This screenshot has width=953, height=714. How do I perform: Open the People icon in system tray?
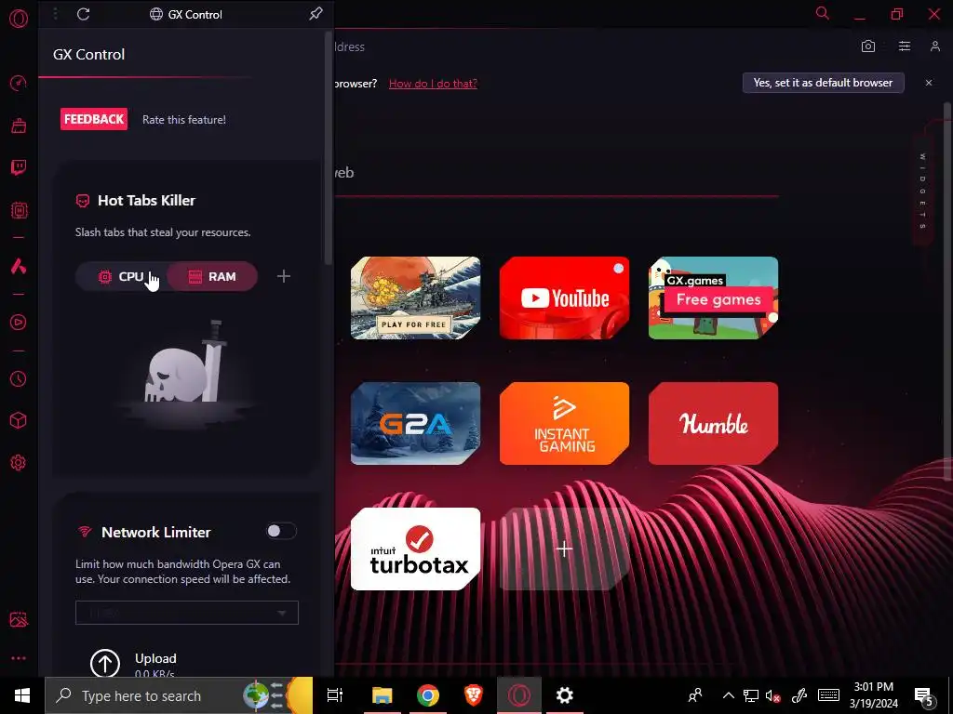695,695
